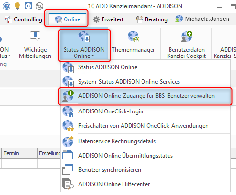This screenshot has width=236, height=195.
Task: Select the Online ribbon tab
Action: (67, 19)
